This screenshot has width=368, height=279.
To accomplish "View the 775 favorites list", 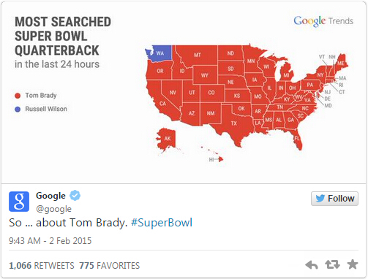I will pyautogui.click(x=110, y=265).
